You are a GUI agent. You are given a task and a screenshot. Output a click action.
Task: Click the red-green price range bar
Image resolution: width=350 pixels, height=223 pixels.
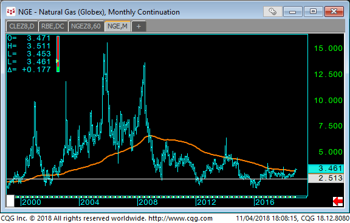point(58,54)
